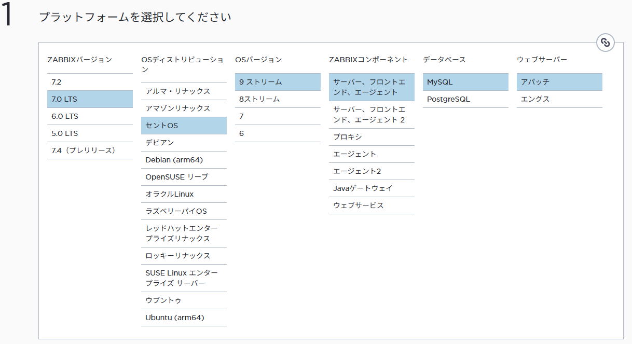Select Zabbix version 5.0 LTS
Screen dimensions: 632x344
tap(90, 133)
